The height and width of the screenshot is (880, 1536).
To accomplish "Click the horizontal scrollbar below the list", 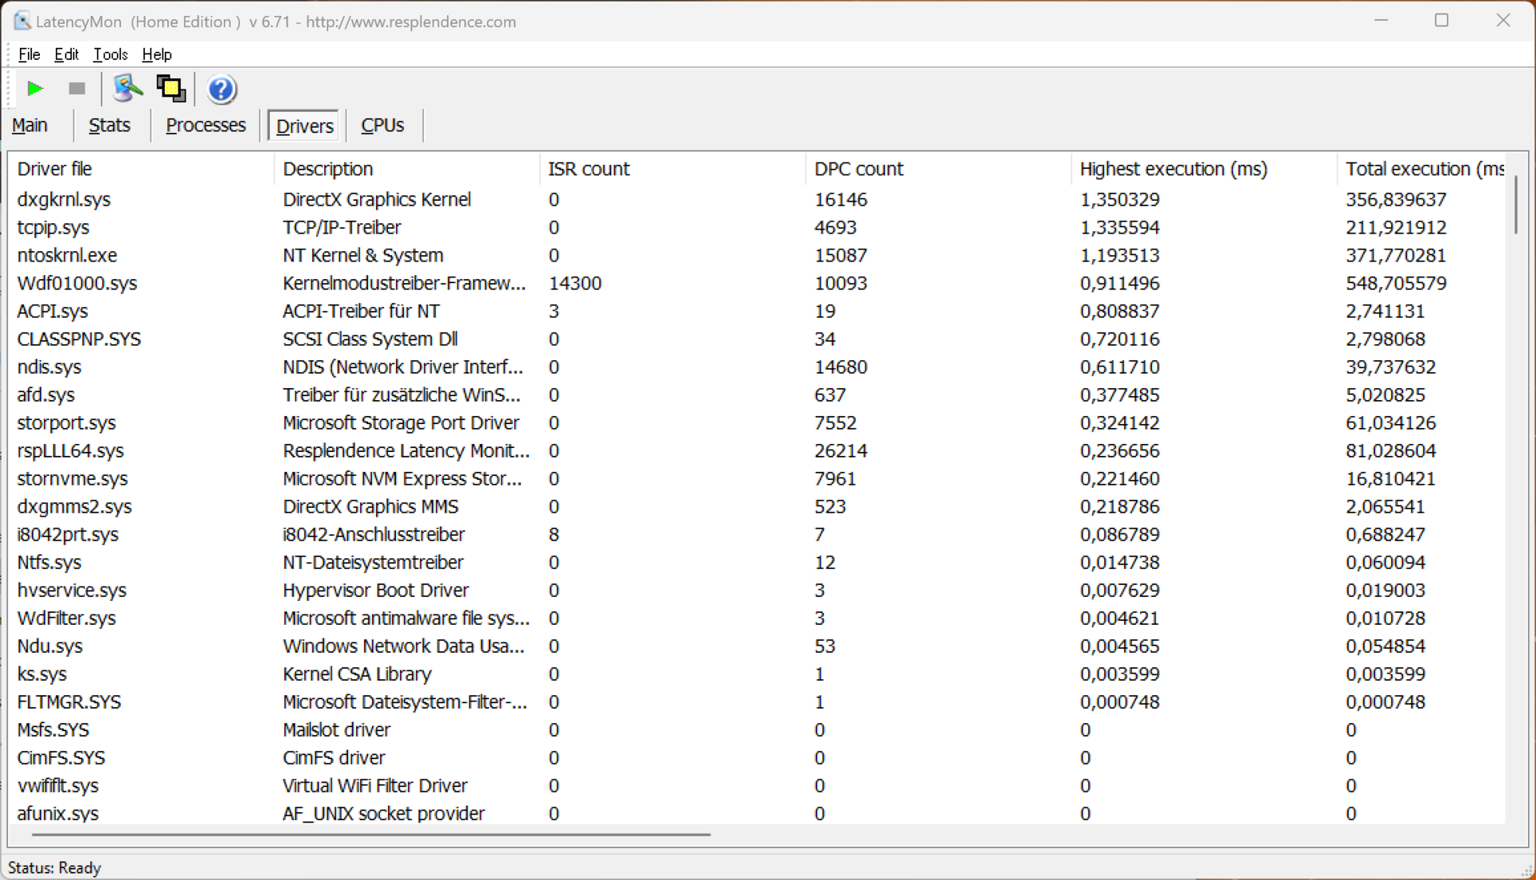I will pyautogui.click(x=371, y=834).
